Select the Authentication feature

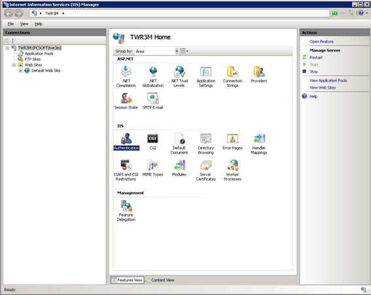pyautogui.click(x=126, y=141)
